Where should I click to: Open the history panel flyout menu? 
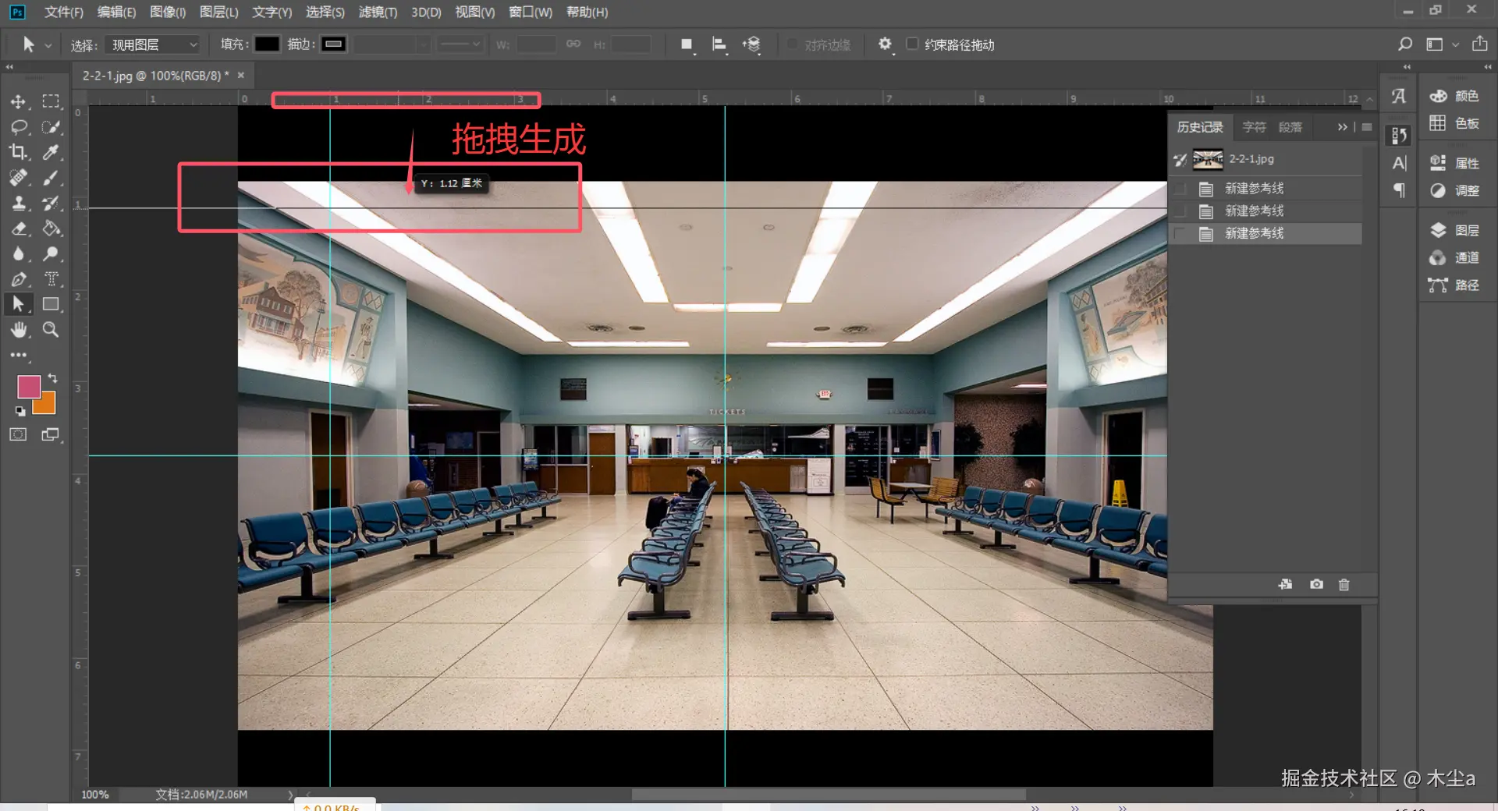point(1367,127)
